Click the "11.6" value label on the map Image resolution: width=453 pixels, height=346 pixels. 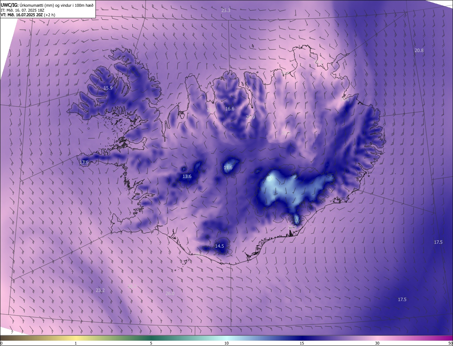[x=228, y=168]
